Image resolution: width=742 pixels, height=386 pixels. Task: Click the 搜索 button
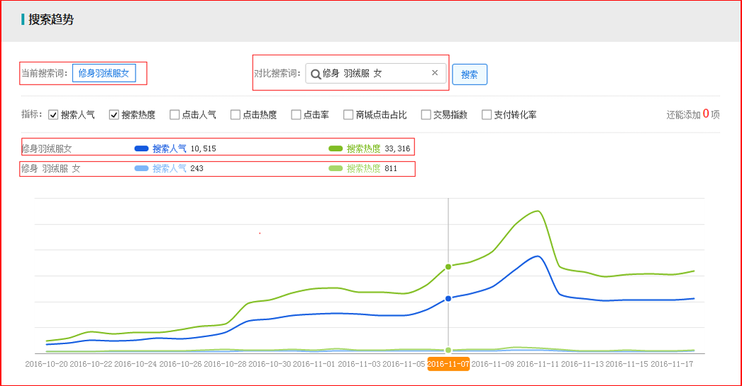tap(470, 75)
